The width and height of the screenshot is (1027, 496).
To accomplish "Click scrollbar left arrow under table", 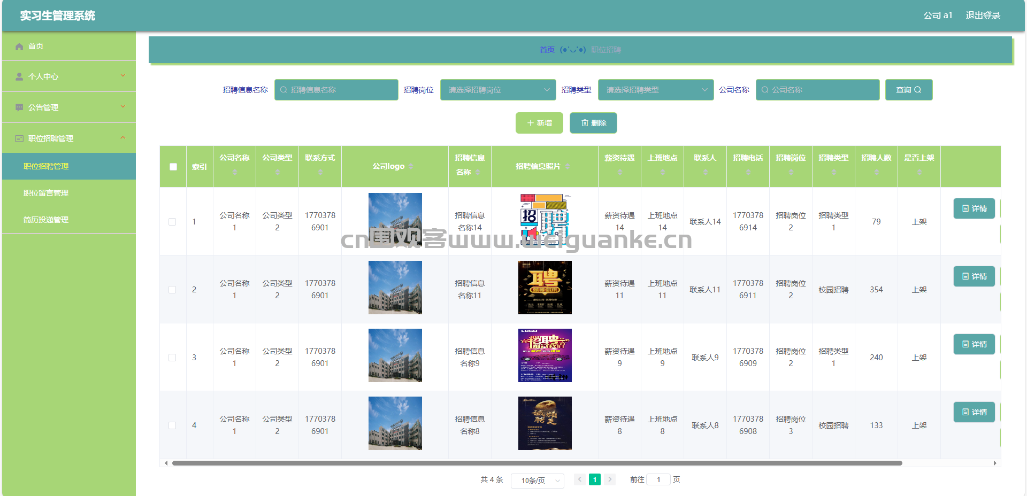I will coord(166,463).
